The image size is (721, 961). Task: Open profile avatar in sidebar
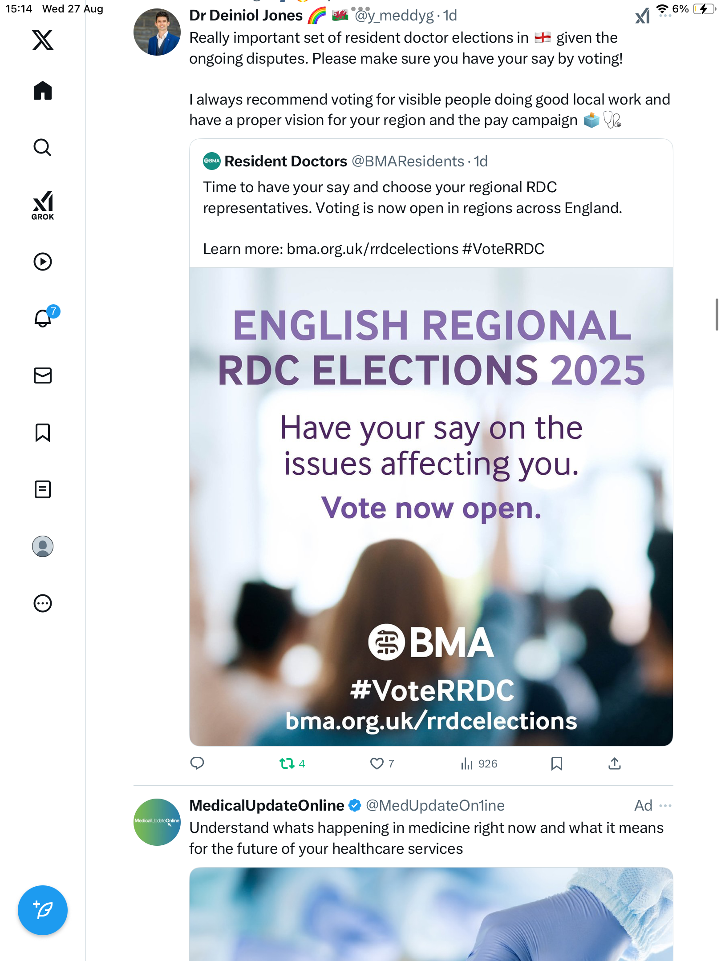coord(43,546)
